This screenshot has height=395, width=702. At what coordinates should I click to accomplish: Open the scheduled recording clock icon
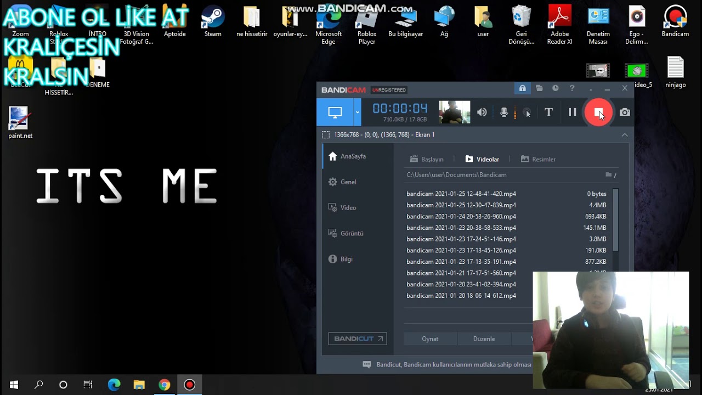[x=556, y=88]
